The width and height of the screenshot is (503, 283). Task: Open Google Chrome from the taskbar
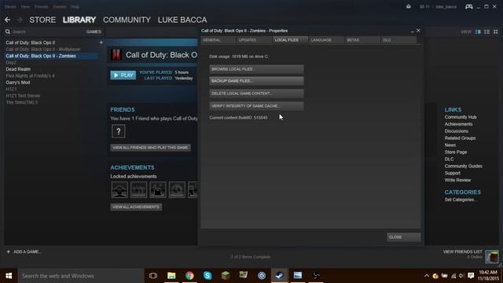pyautogui.click(x=189, y=276)
